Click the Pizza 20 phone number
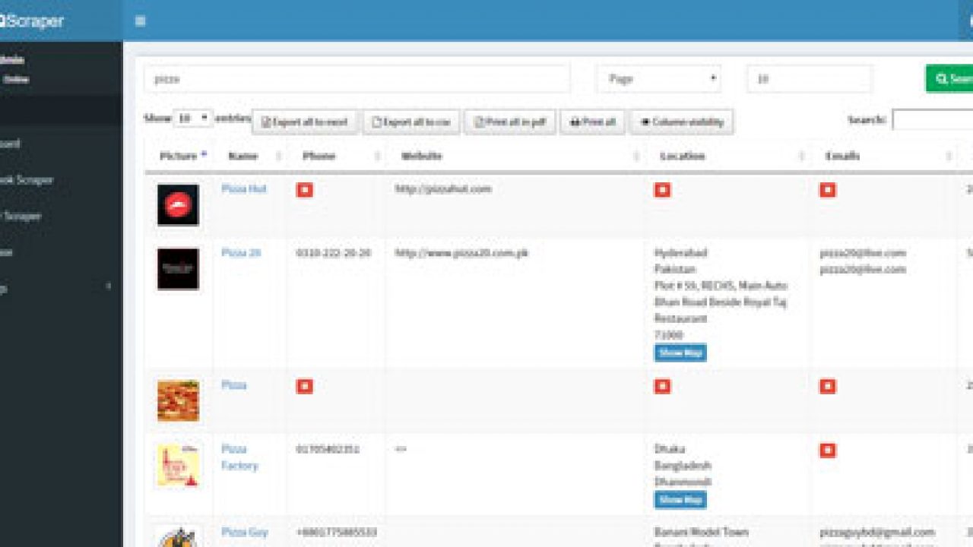973x547 pixels. 334,252
